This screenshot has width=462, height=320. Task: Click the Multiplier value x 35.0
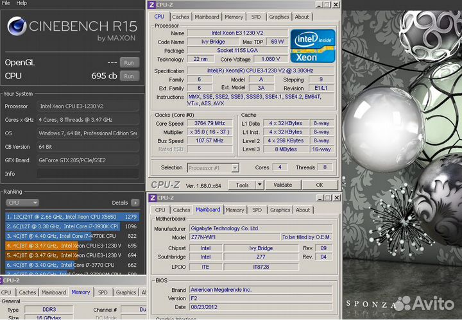point(209,132)
